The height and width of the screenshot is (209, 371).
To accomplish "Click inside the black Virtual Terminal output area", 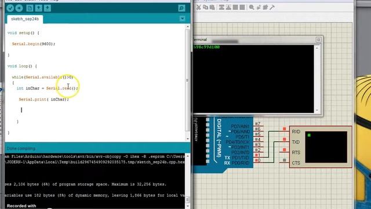I will [254, 79].
